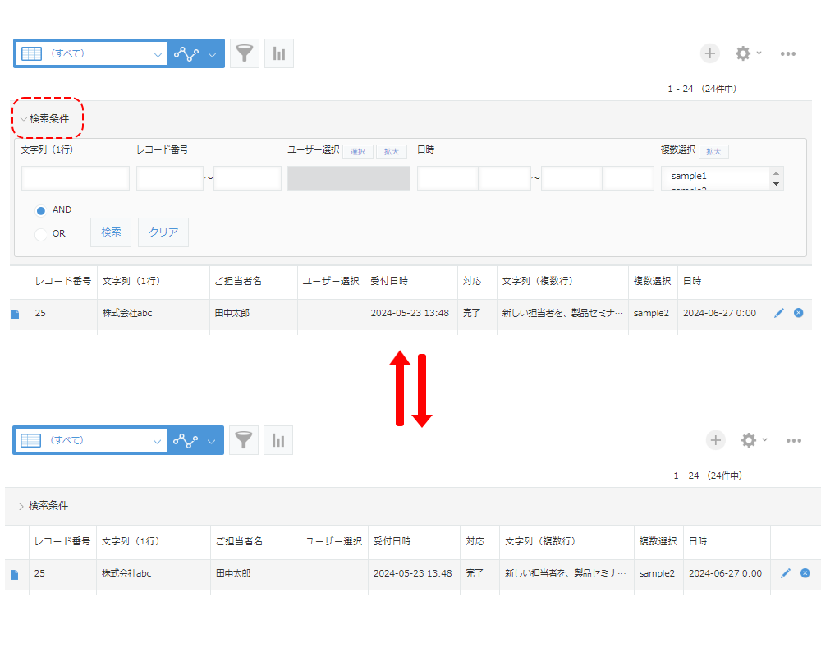Open record 25 details via the document icon
The image size is (821, 657).
click(x=14, y=313)
